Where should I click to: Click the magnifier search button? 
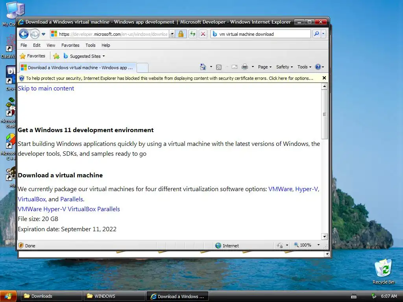click(x=317, y=34)
